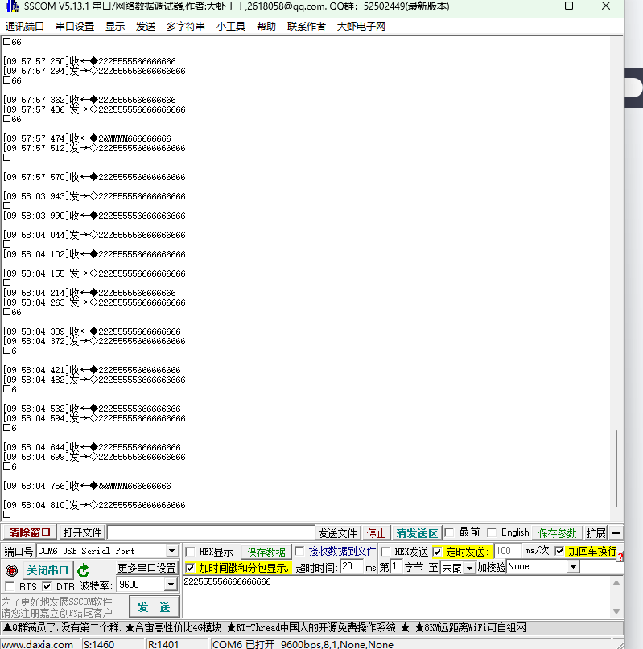Click the file path input field

[x=211, y=532]
